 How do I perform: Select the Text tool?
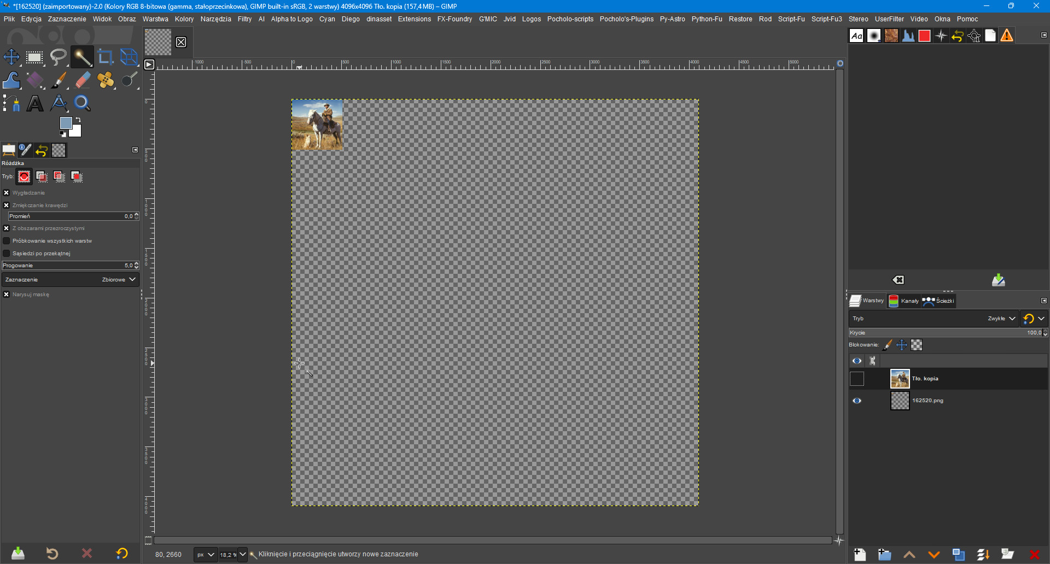click(35, 103)
